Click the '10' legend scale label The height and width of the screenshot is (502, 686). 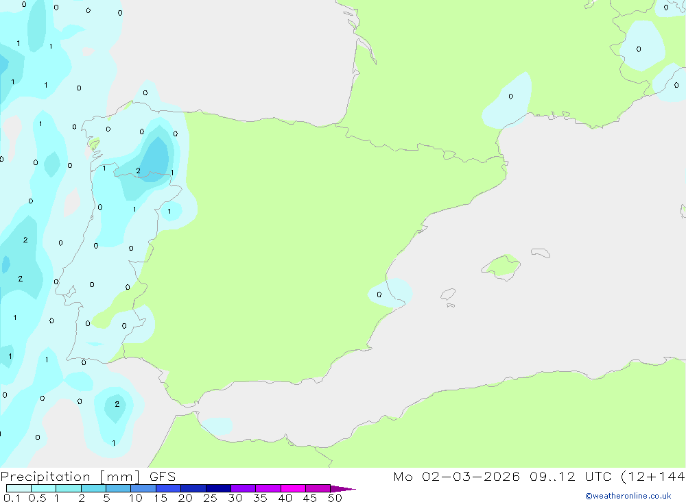coord(136,498)
